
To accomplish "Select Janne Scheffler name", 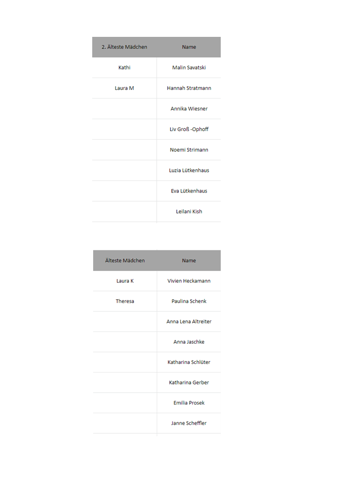I will click(x=189, y=423).
